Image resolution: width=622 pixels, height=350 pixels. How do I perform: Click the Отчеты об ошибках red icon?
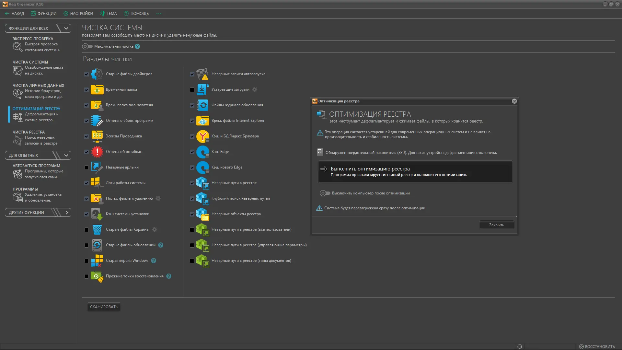click(97, 152)
